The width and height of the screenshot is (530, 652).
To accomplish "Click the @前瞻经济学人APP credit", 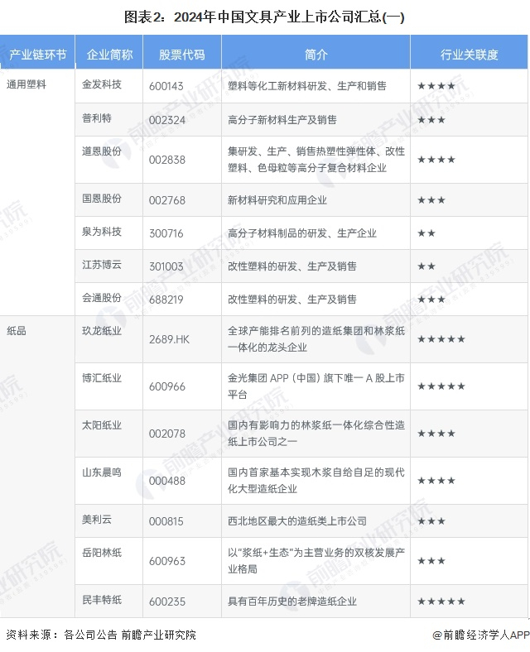I will point(480,635).
